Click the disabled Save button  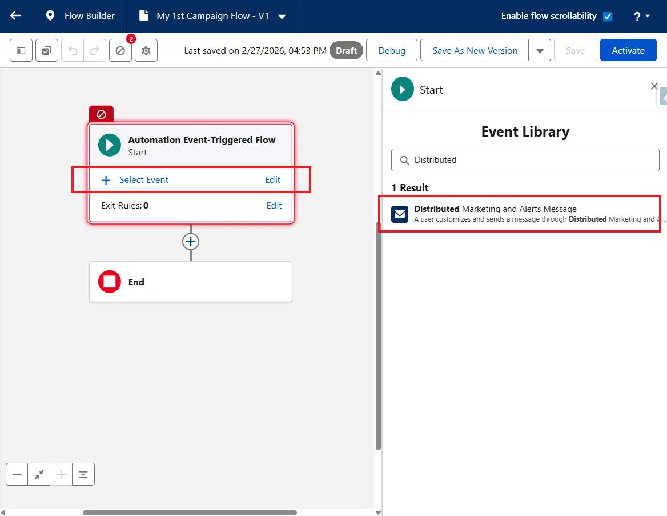576,51
